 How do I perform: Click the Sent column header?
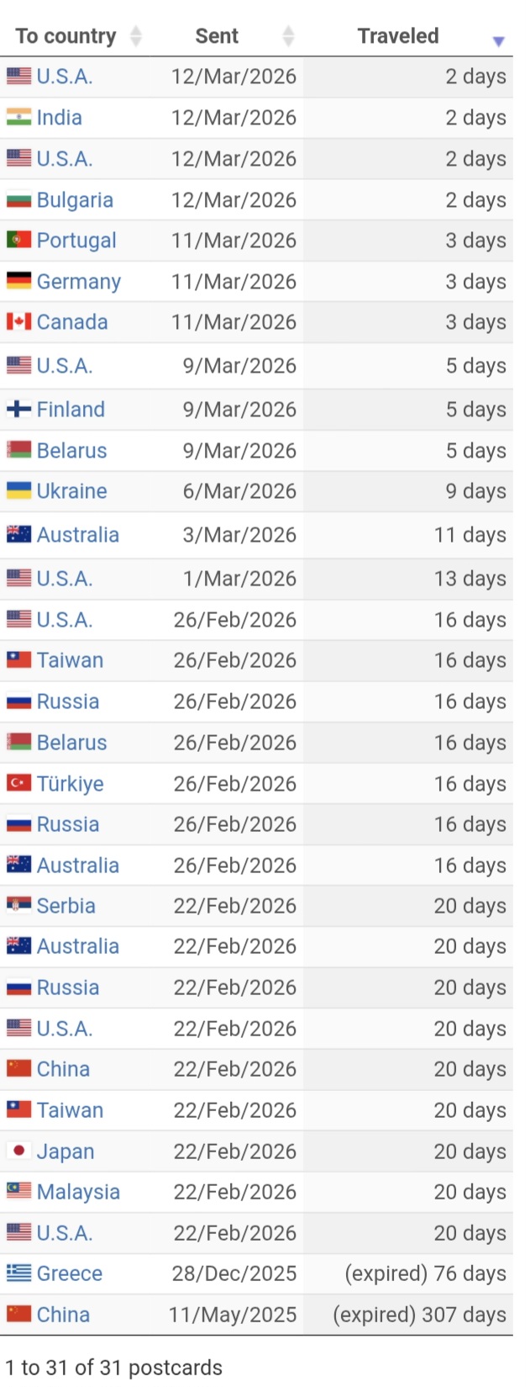tap(217, 36)
